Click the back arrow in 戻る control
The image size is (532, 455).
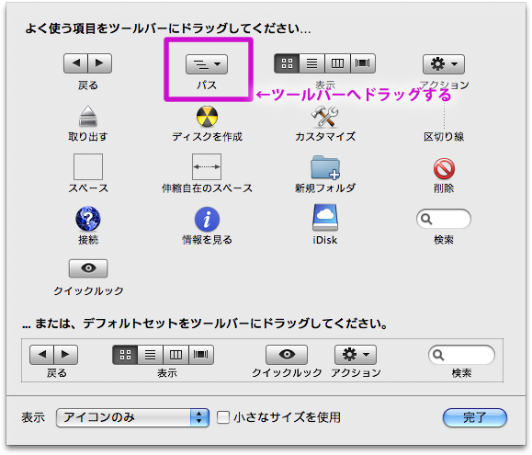coord(75,63)
